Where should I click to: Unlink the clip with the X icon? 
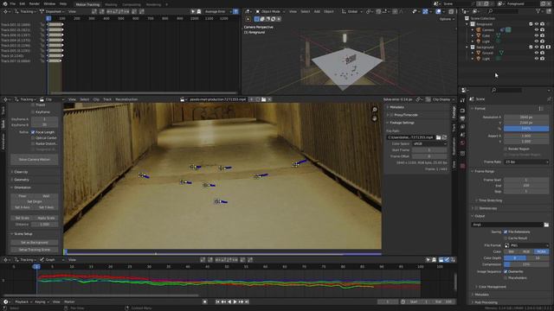[x=269, y=99]
